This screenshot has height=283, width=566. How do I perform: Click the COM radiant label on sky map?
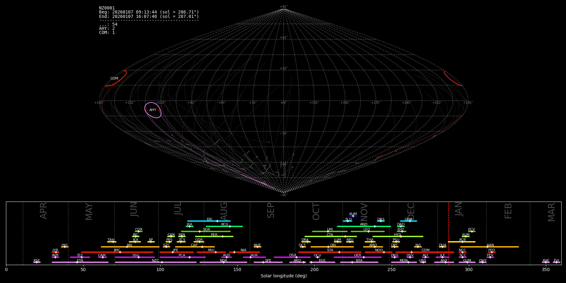[x=114, y=79]
